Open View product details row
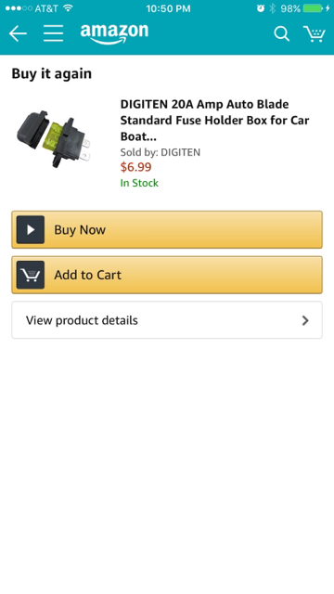334x594 pixels. pos(167,320)
